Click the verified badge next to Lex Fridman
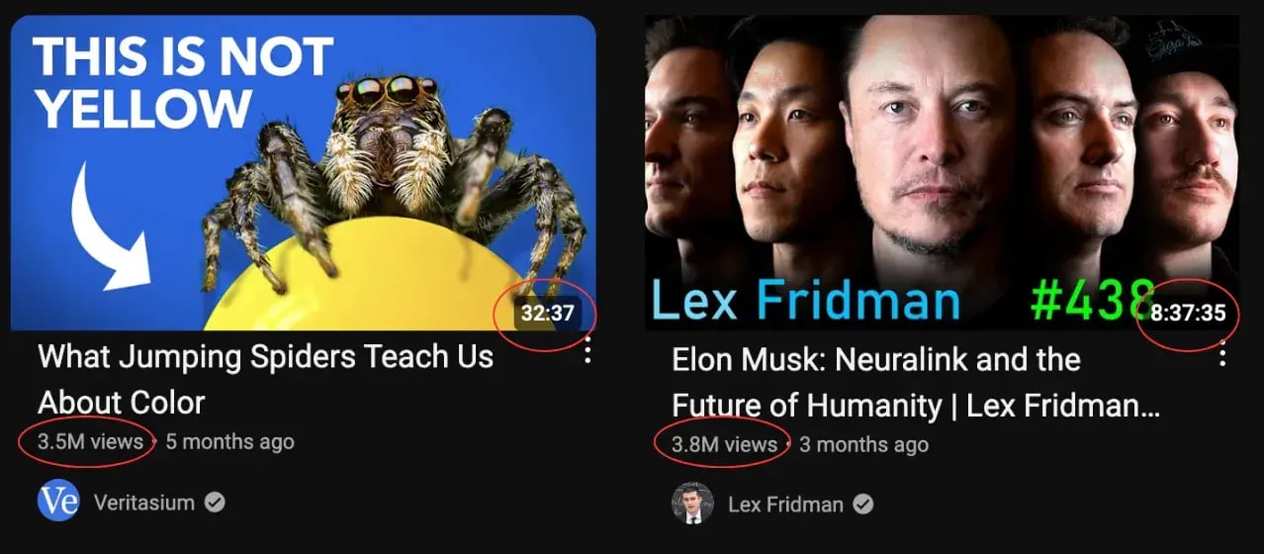The width and height of the screenshot is (1264, 554). pyautogui.click(x=863, y=505)
